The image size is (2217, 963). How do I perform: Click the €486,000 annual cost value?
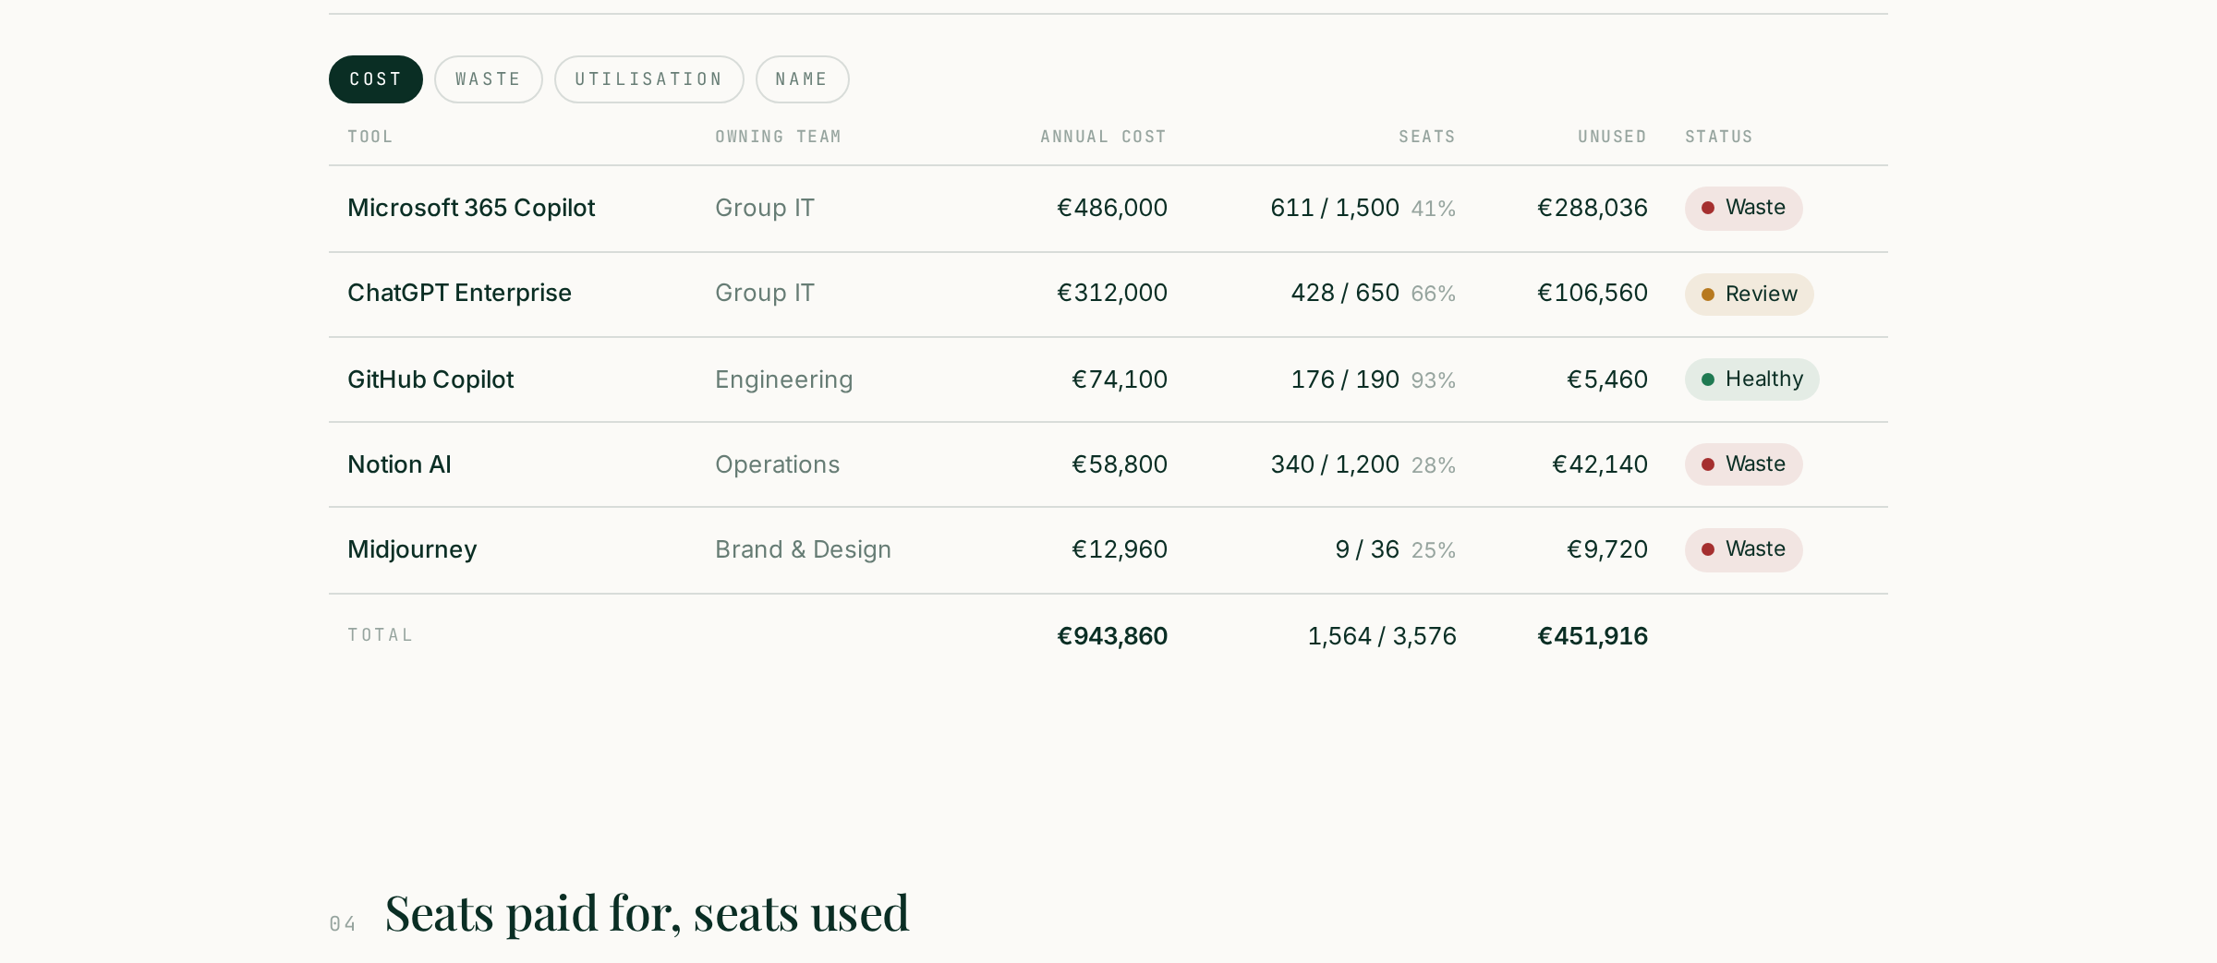pyautogui.click(x=1112, y=208)
